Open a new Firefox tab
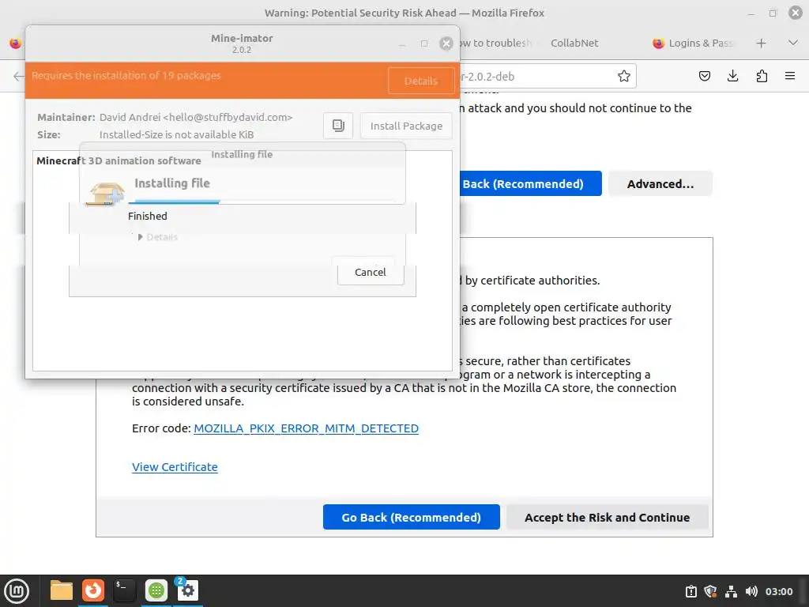The height and width of the screenshot is (607, 809). click(761, 43)
